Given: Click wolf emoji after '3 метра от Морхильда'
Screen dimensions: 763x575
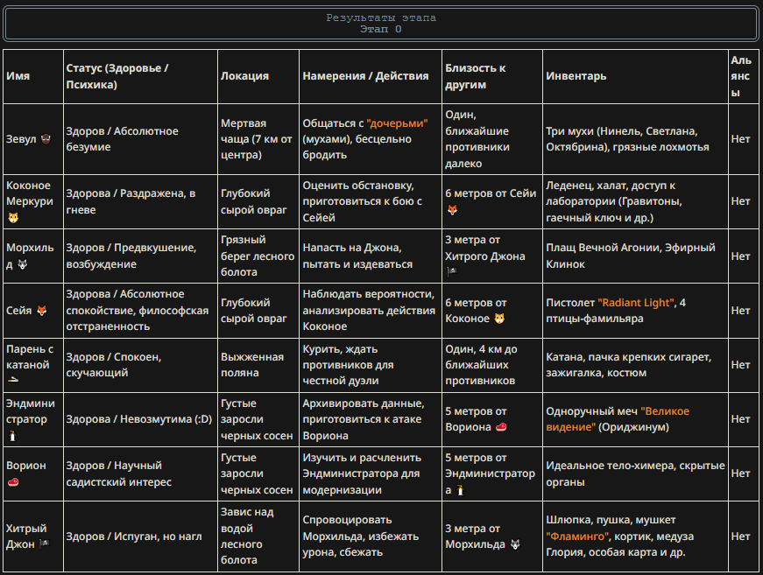Looking at the screenshot, I should point(516,544).
